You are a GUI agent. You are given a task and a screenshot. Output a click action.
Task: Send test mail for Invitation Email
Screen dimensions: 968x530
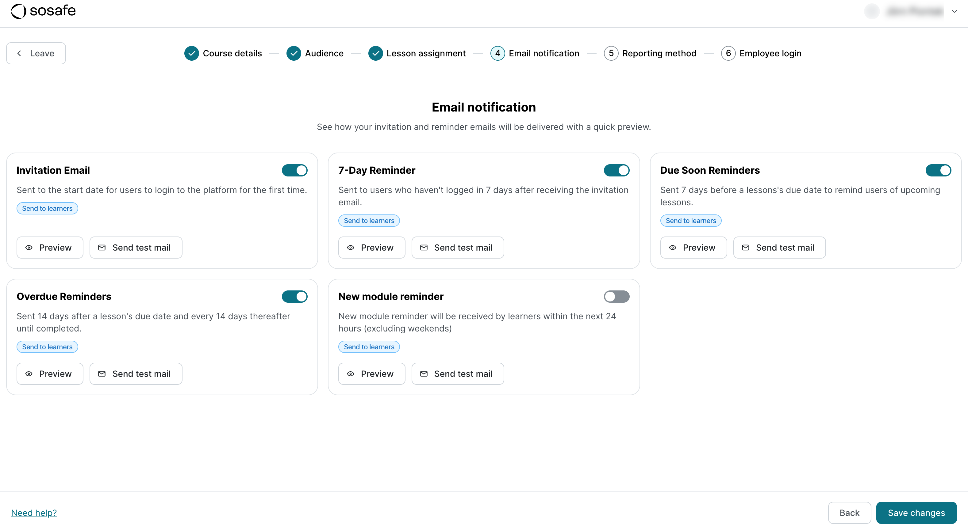[136, 247]
